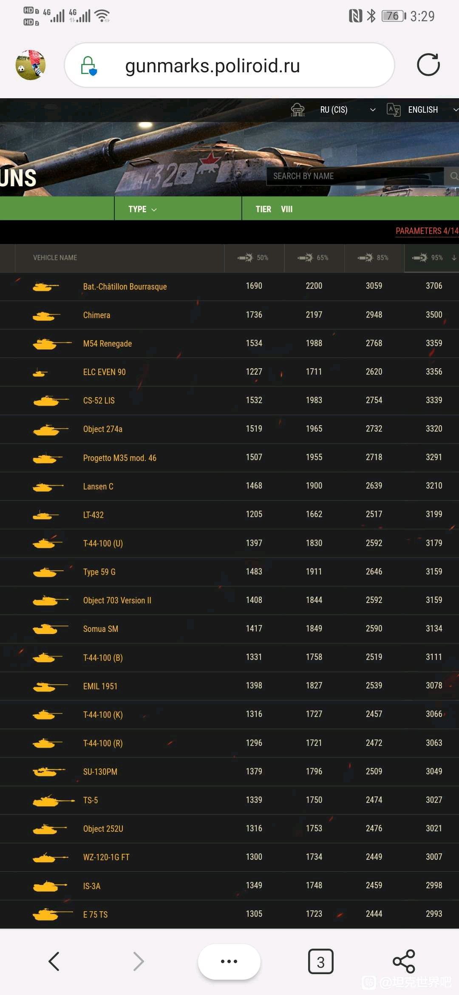This screenshot has width=459, height=995.
Task: Sort by the 50% marks column
Action: [x=254, y=258]
